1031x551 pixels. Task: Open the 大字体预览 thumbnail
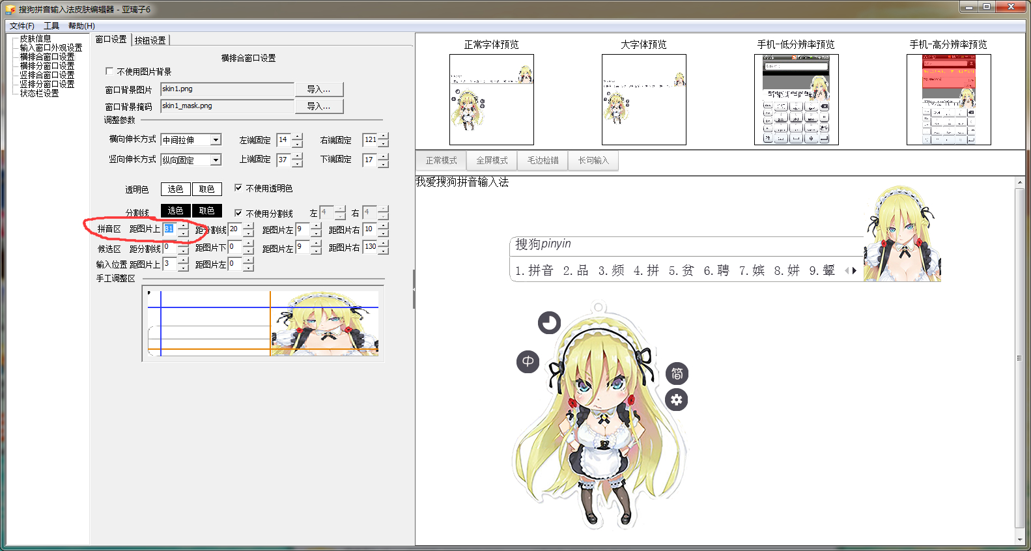[x=644, y=100]
